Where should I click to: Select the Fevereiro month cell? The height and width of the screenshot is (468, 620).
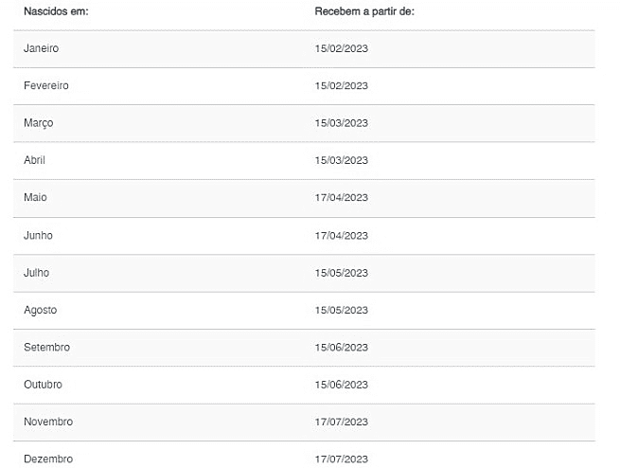pyautogui.click(x=45, y=86)
